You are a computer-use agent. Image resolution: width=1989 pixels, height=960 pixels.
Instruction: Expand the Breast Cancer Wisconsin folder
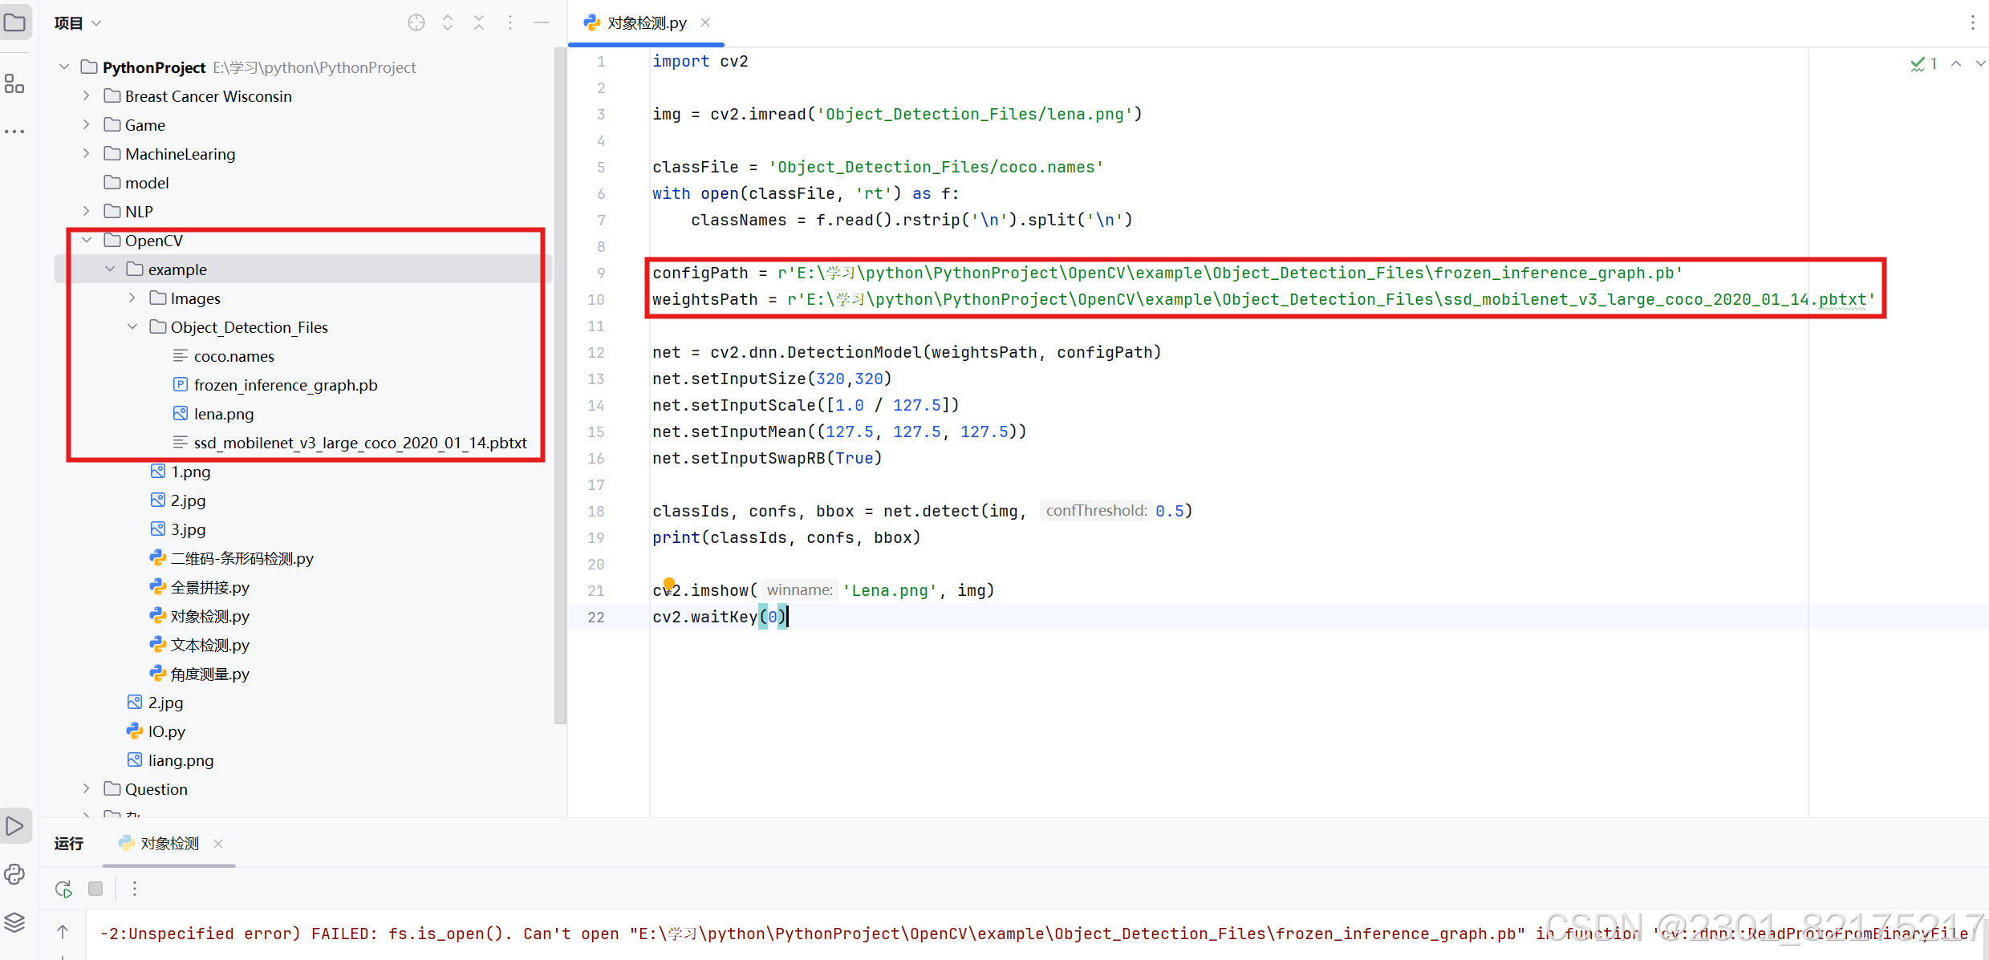87,95
